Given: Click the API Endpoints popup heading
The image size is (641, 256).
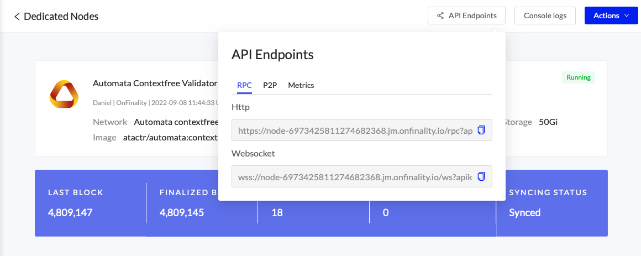Looking at the screenshot, I should [272, 55].
